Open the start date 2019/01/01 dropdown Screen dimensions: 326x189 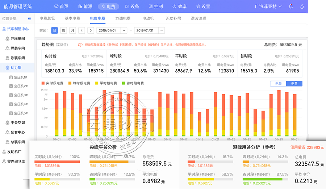pyautogui.click(x=124, y=31)
